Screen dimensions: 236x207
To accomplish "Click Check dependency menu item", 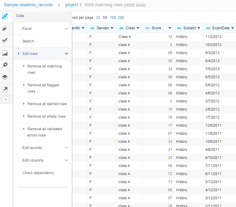I will point(38,173).
